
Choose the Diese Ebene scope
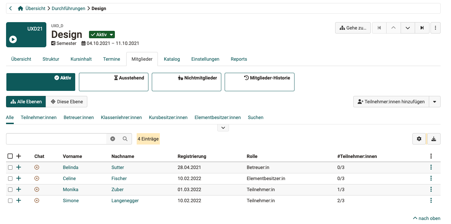tap(66, 102)
